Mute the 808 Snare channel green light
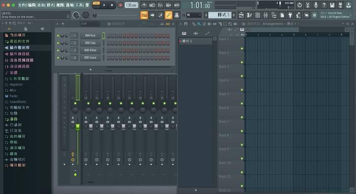 click(x=58, y=58)
